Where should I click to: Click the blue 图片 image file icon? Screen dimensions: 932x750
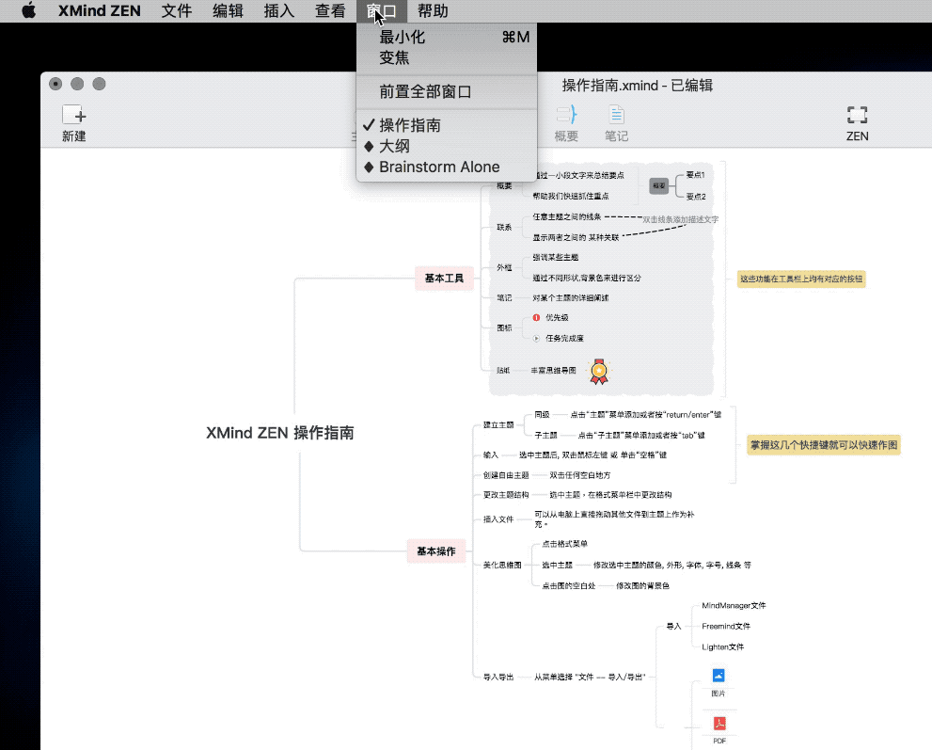719,676
